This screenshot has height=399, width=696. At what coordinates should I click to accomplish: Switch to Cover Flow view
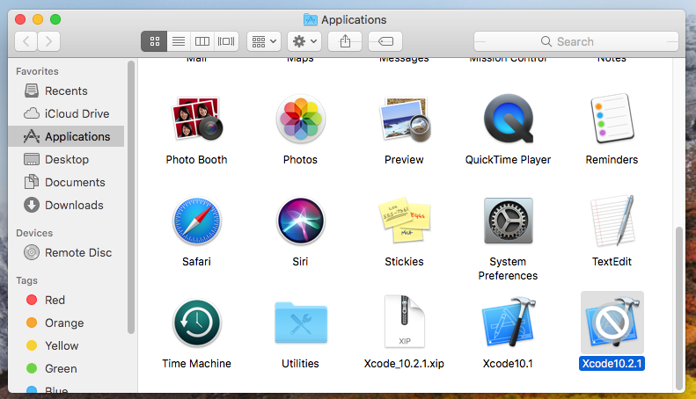pyautogui.click(x=226, y=41)
